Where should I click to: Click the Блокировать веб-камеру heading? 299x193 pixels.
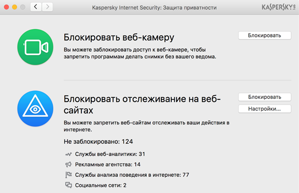pos(119,37)
